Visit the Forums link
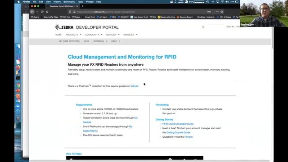The image size is (288, 162). point(189,137)
